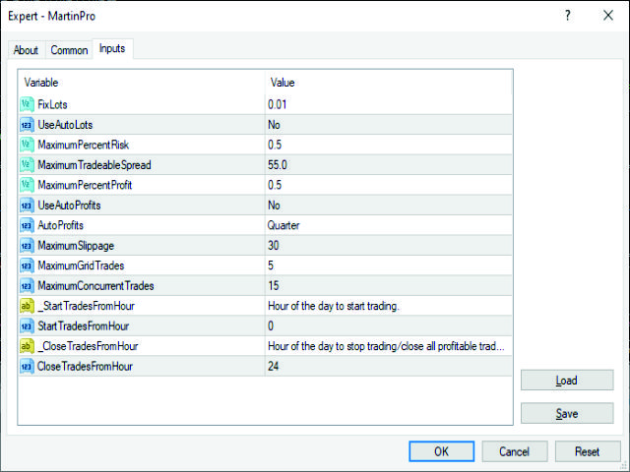Click the Load button
The image size is (630, 472).
[x=567, y=380]
